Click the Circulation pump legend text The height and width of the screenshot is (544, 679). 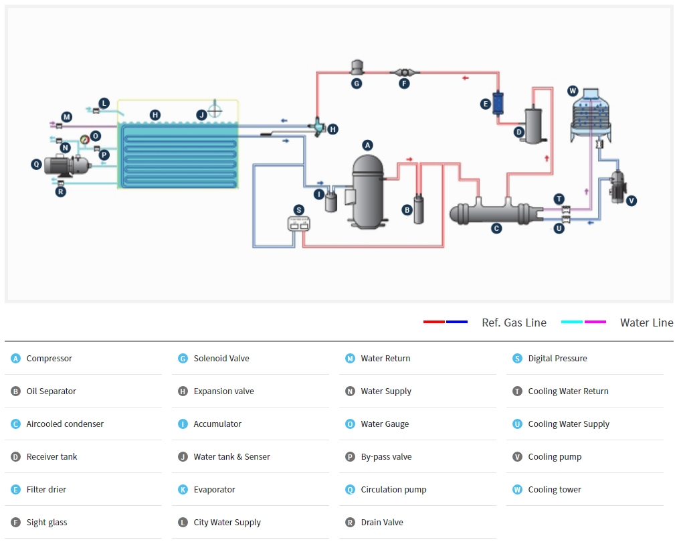pos(393,490)
